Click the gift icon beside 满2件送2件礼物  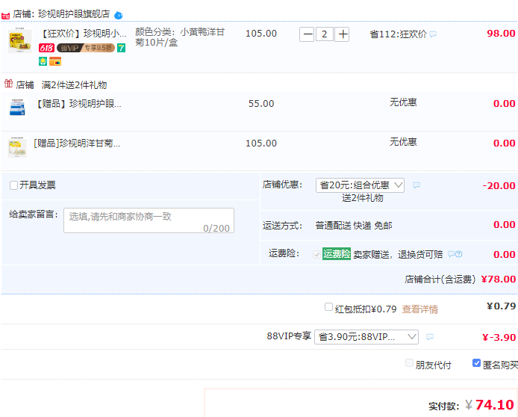click(8, 84)
